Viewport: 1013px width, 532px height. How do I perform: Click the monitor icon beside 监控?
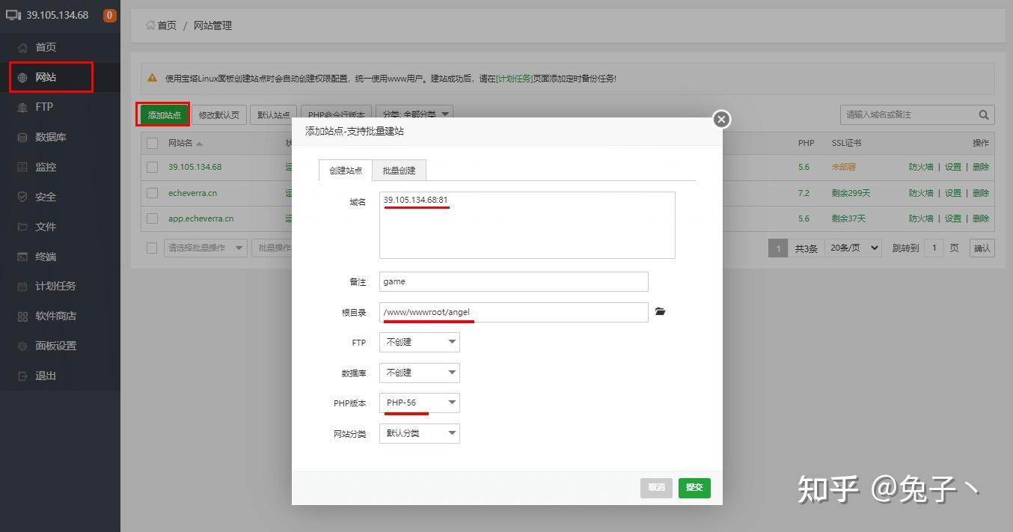point(22,167)
